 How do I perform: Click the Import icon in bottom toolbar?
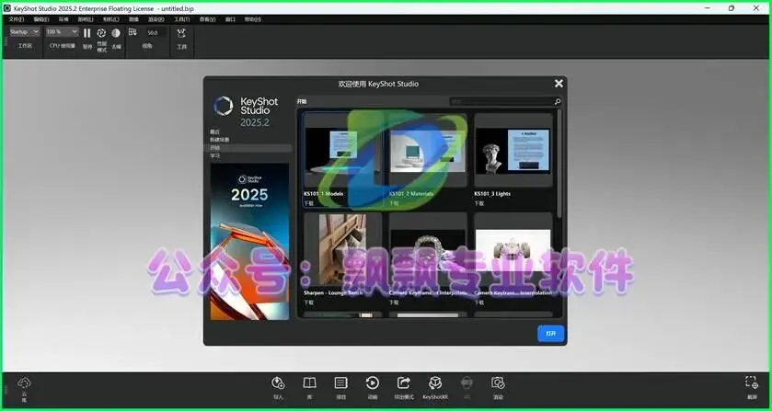click(x=278, y=382)
